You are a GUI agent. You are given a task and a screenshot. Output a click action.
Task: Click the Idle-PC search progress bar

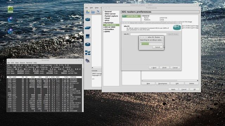(152, 43)
